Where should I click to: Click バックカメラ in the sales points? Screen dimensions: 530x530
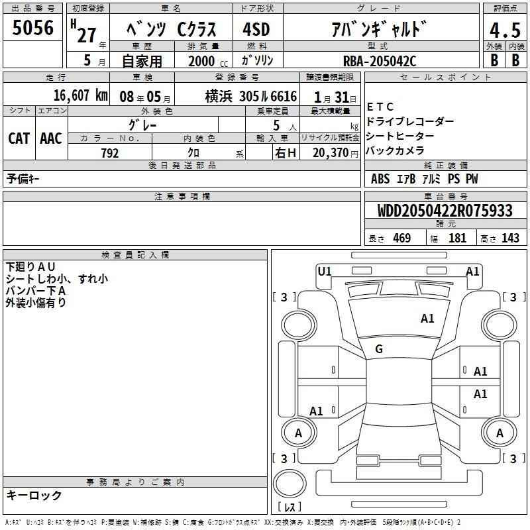(x=395, y=150)
